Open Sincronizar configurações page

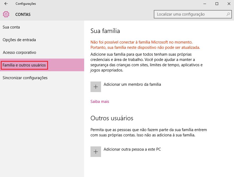click(25, 78)
